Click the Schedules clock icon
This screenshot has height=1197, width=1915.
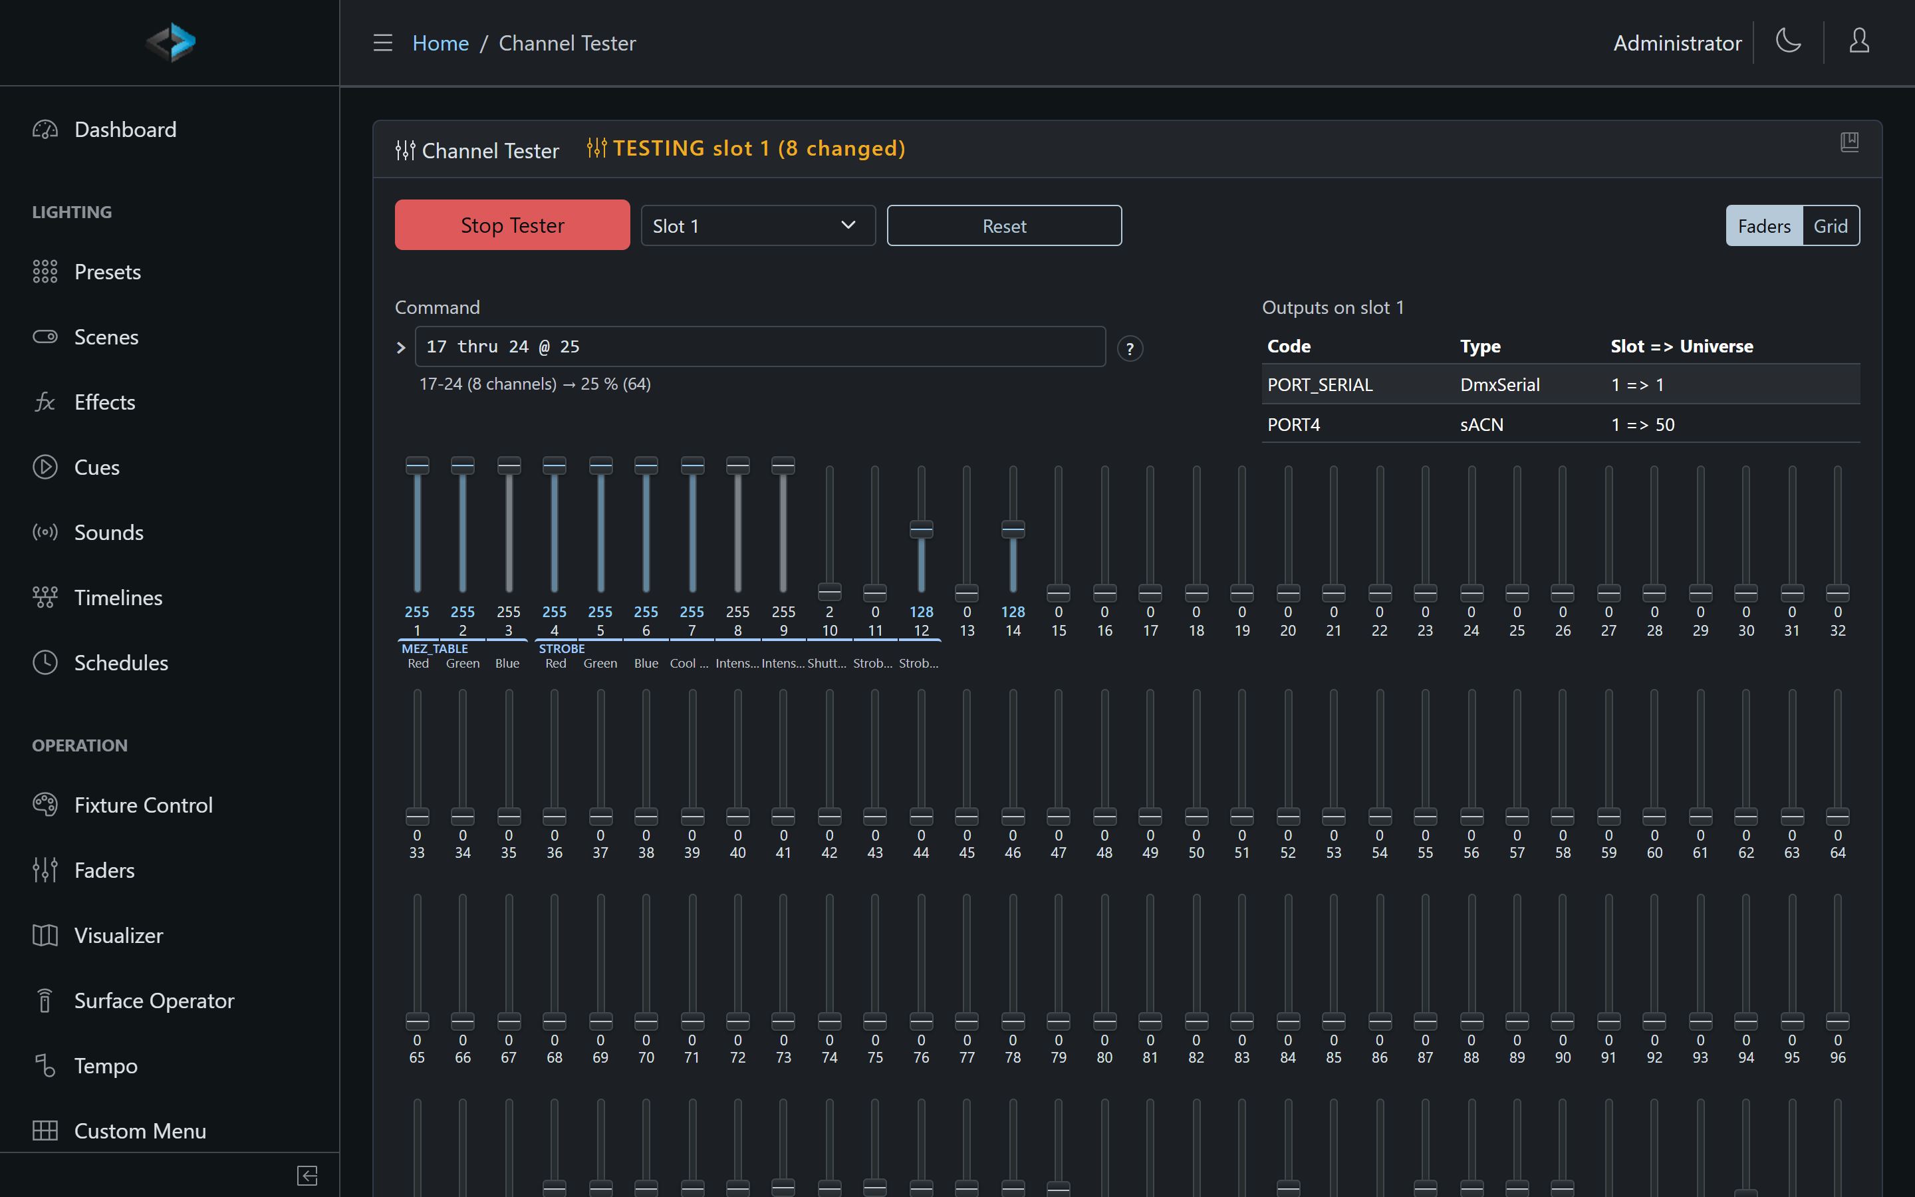45,662
